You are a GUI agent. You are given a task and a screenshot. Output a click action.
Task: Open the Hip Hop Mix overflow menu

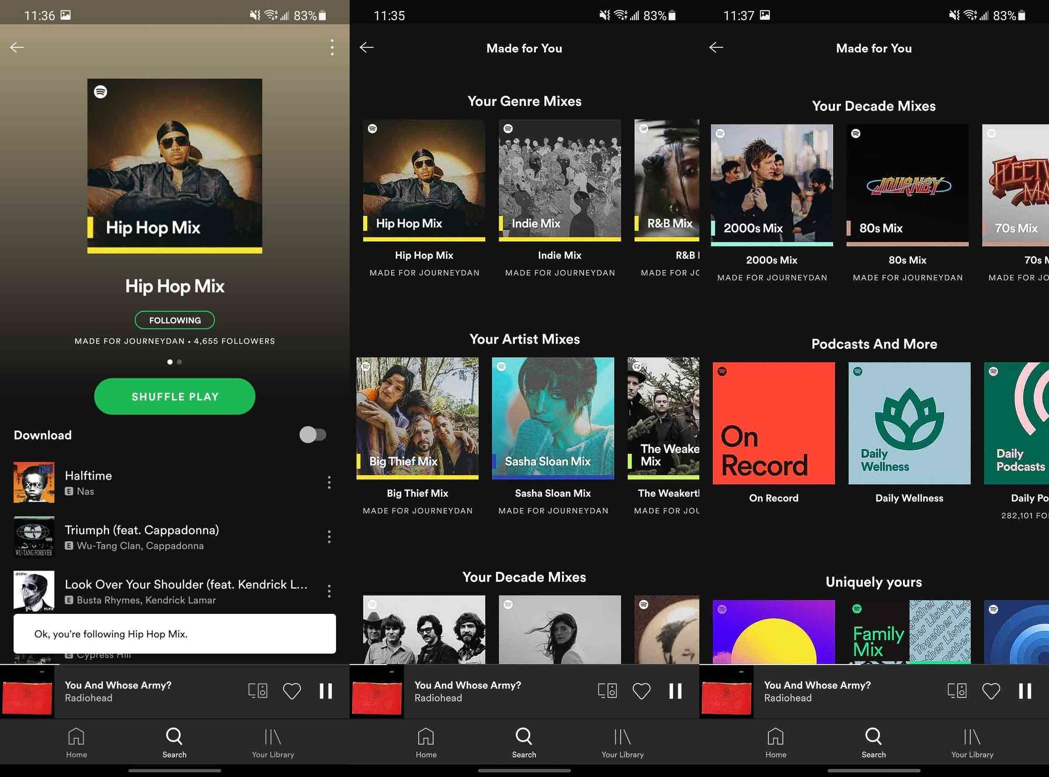[x=332, y=48]
